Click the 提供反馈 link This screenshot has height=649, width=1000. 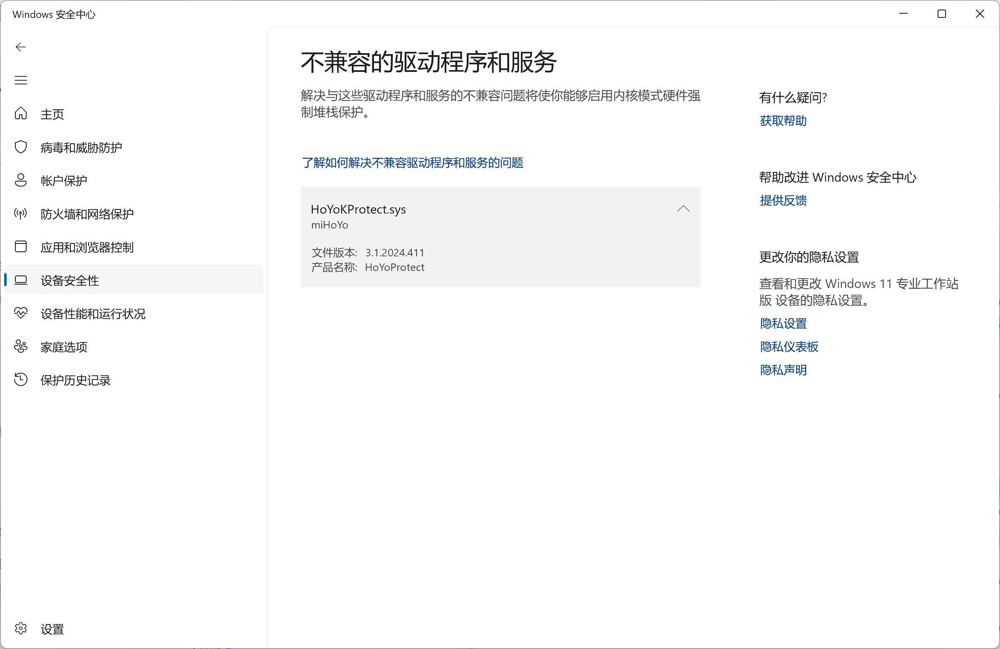tap(783, 201)
